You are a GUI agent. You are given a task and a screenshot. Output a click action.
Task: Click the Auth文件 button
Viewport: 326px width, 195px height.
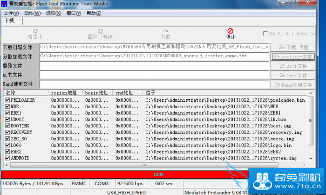[292, 66]
